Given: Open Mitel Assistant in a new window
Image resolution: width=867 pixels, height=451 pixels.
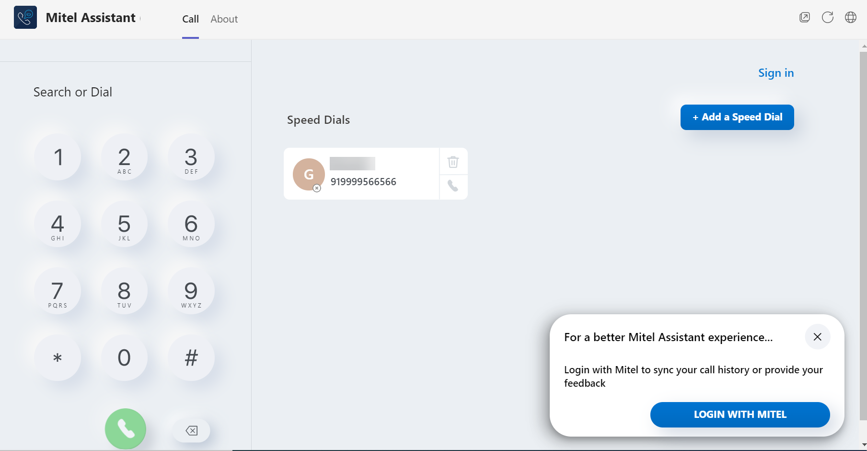Looking at the screenshot, I should [x=804, y=17].
